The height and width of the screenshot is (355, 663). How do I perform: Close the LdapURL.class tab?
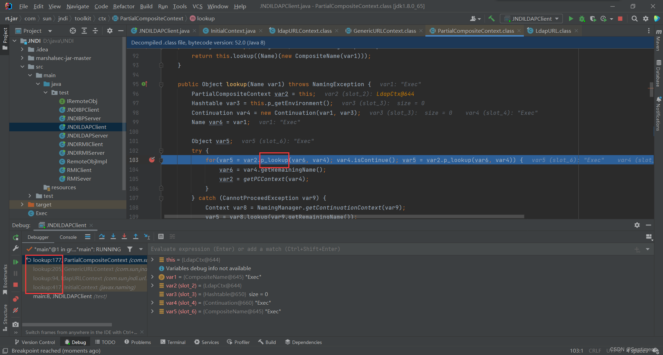coord(576,31)
